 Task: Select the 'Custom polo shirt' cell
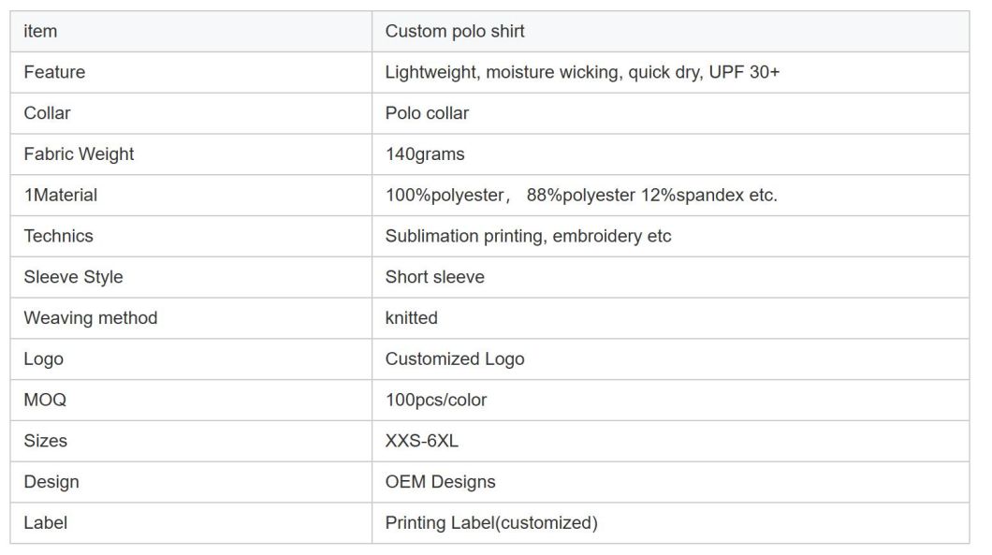tap(671, 32)
